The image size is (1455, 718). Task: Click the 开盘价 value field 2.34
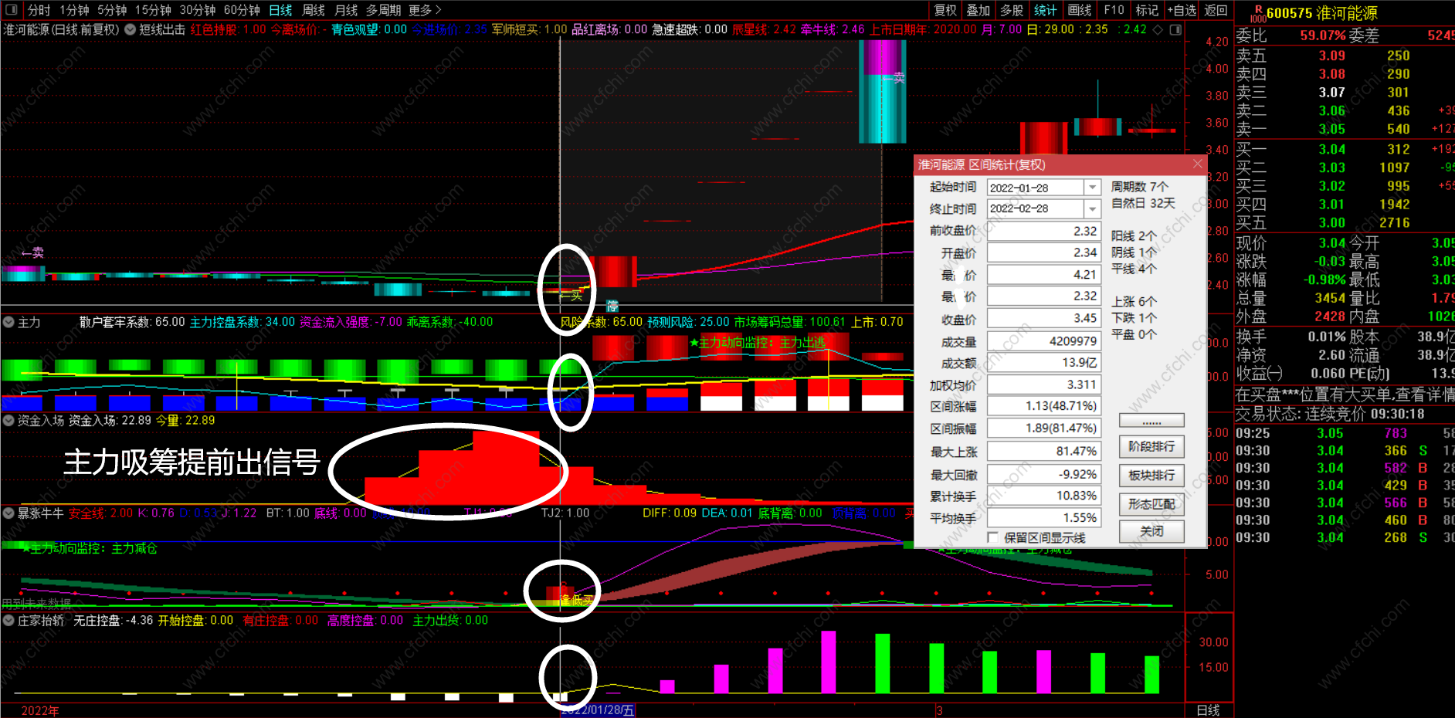point(1044,252)
